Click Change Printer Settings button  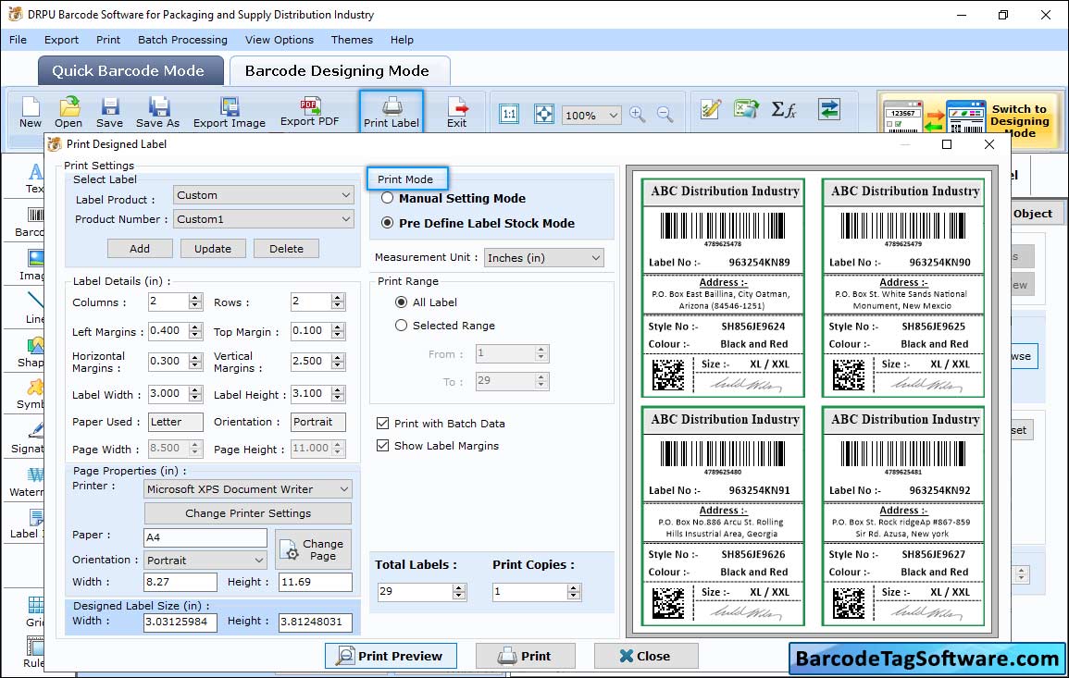pyautogui.click(x=248, y=513)
